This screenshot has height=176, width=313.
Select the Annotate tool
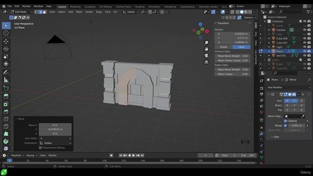[6, 72]
